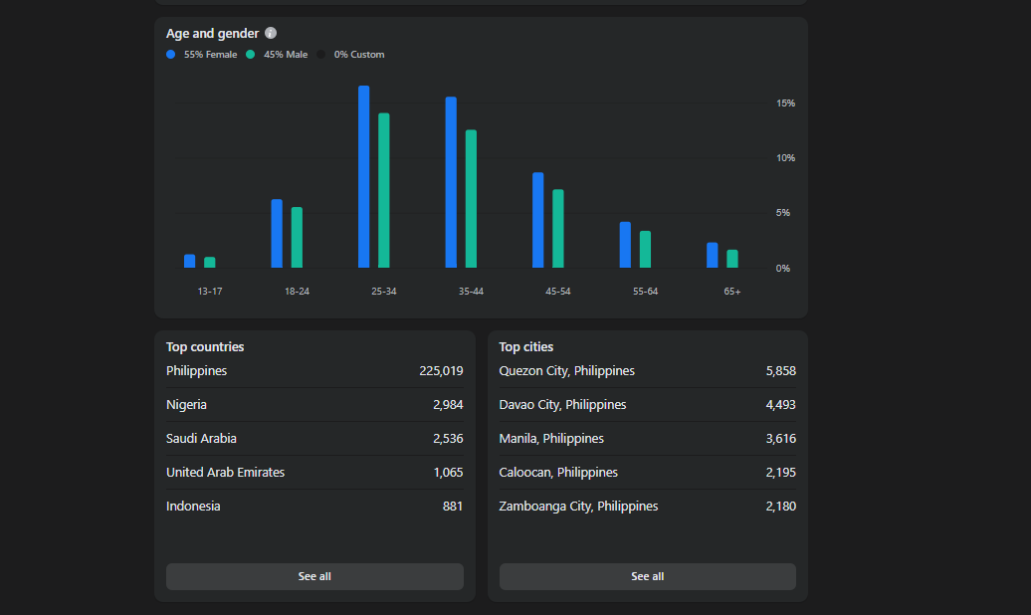Click Quezon City, Philippines row
This screenshot has width=1031, height=615.
pos(647,371)
